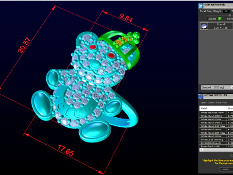Click the 9.84 dimension label

[x=126, y=18]
